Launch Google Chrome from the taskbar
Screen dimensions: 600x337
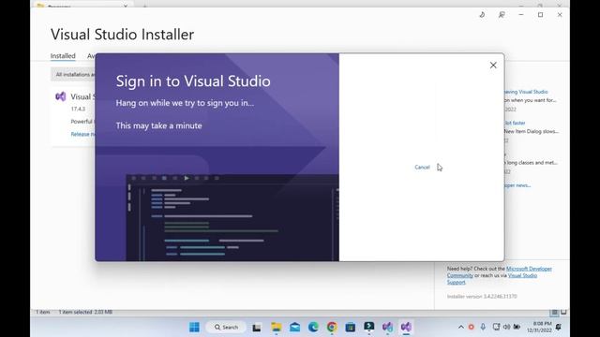[x=332, y=327]
